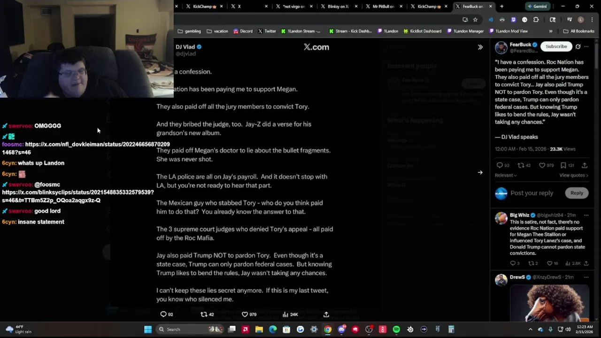Open Microsoft Edge from the taskbar
This screenshot has width=601, height=338.
(x=273, y=329)
